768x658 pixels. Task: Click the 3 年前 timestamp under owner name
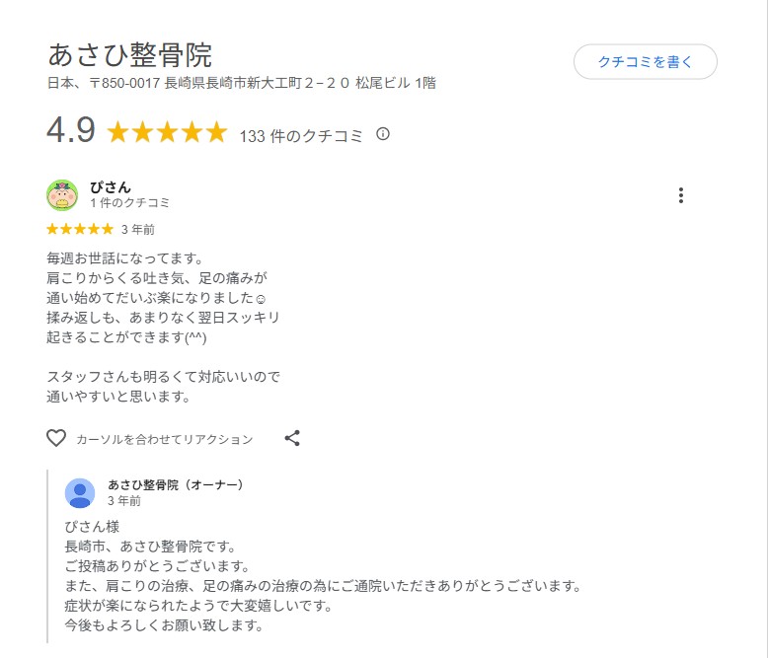124,501
